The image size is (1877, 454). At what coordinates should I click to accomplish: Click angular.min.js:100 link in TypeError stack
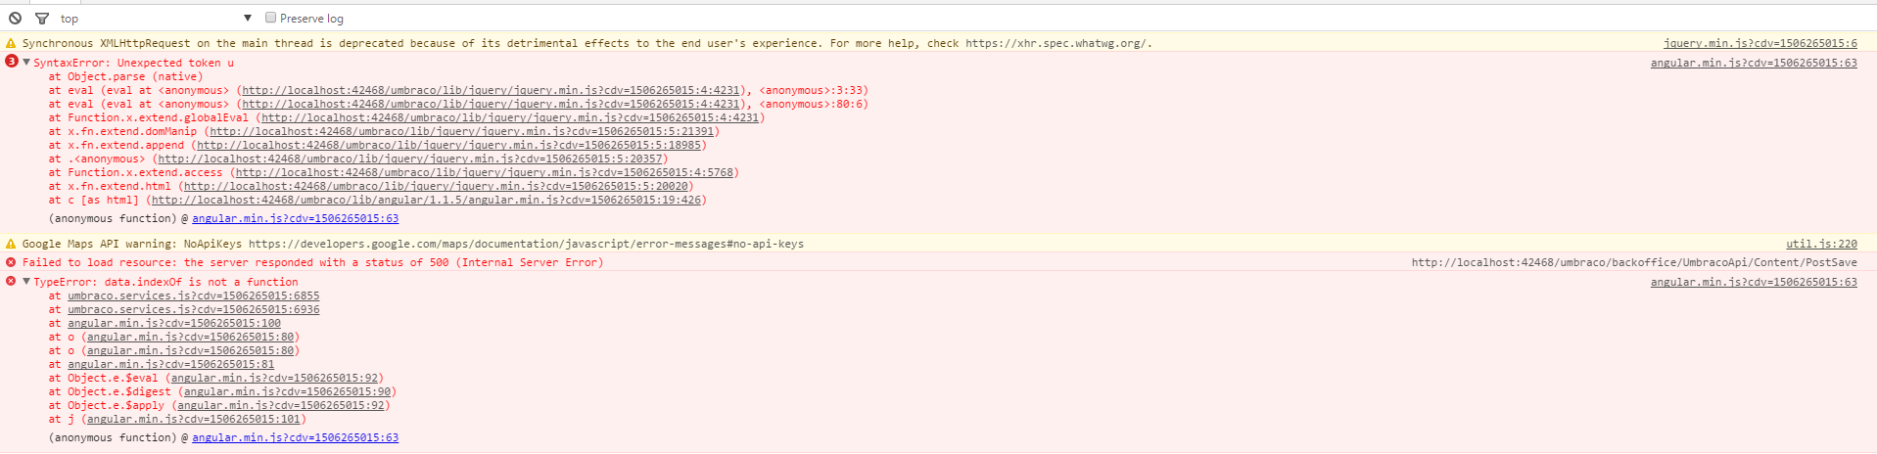point(173,323)
